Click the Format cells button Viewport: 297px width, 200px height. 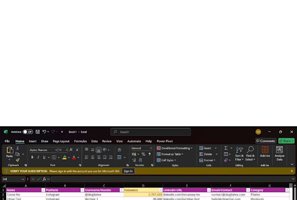tap(207, 160)
